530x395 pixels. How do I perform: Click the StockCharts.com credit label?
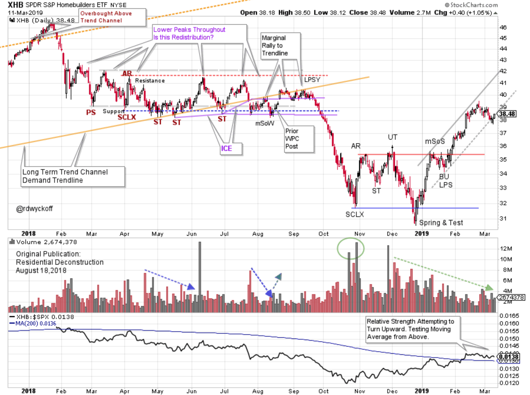471,5
